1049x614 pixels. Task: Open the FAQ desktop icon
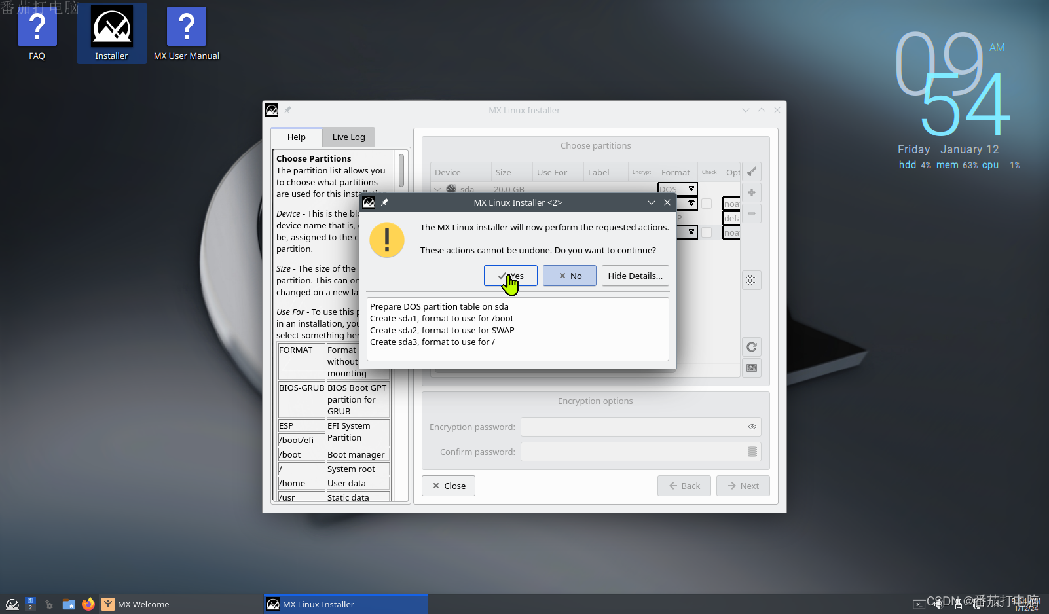pyautogui.click(x=37, y=33)
